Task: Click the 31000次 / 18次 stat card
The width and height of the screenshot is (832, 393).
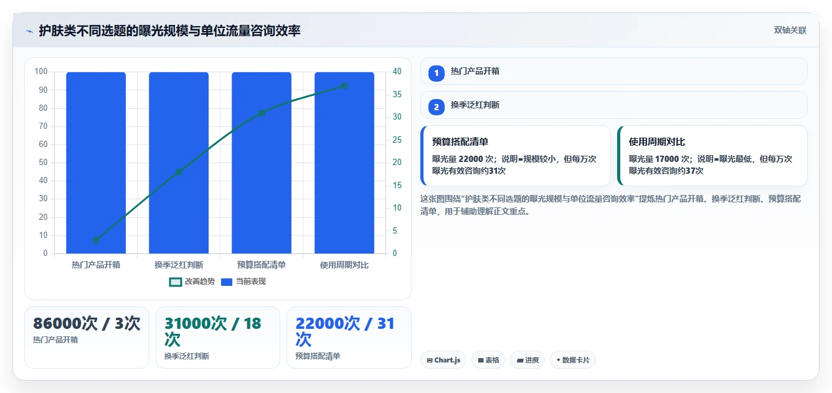Action: coord(218,338)
